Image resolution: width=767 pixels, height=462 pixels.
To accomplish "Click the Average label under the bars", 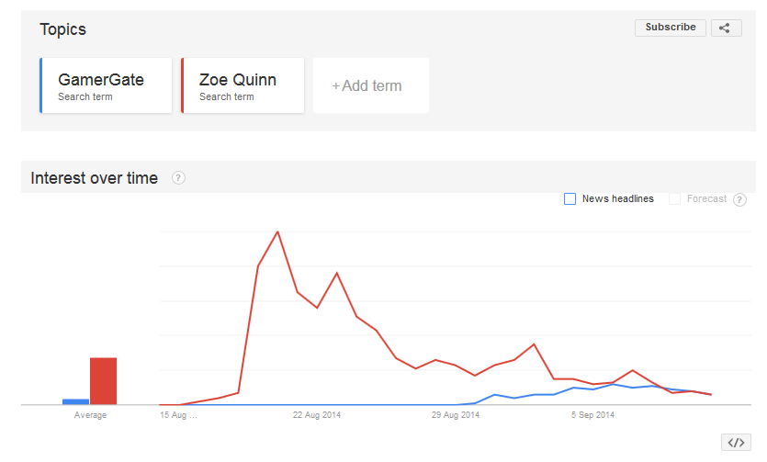I will (90, 415).
